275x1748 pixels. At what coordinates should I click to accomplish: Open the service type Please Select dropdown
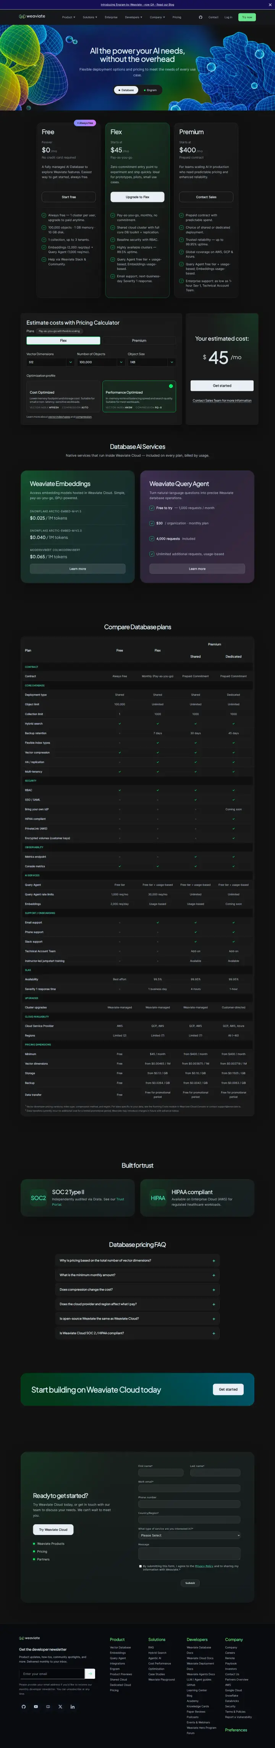point(189,1535)
